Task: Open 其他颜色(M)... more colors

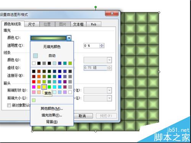Action: click(52, 108)
